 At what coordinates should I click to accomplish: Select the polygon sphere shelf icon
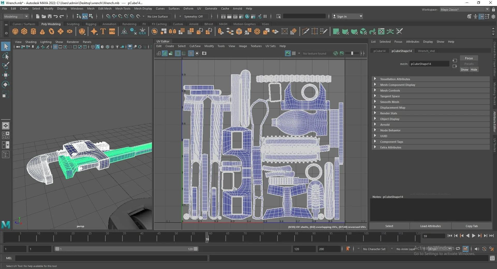tap(15, 32)
